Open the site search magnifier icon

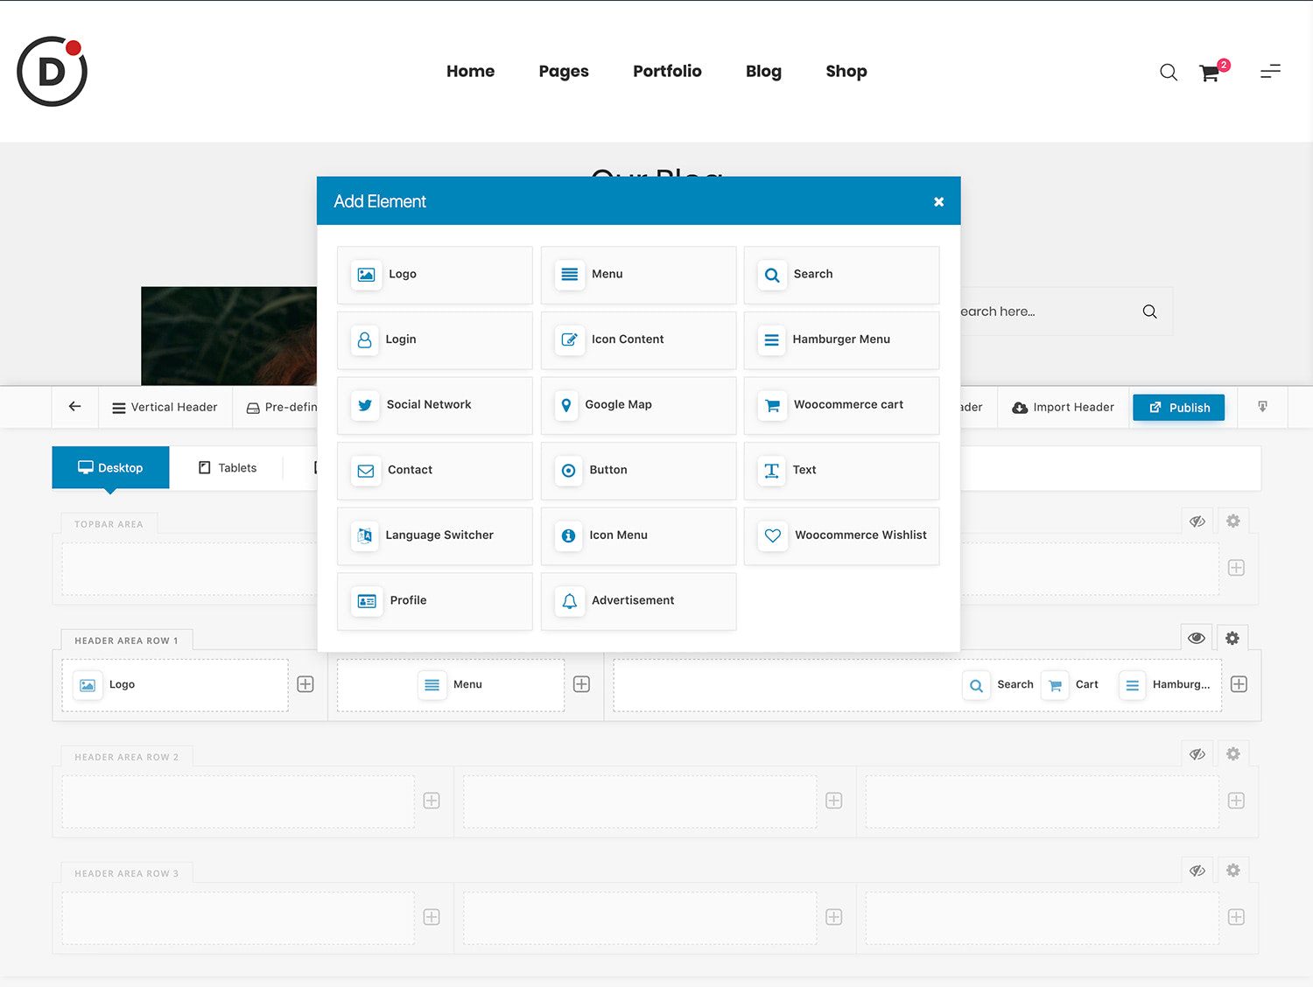click(x=1168, y=73)
